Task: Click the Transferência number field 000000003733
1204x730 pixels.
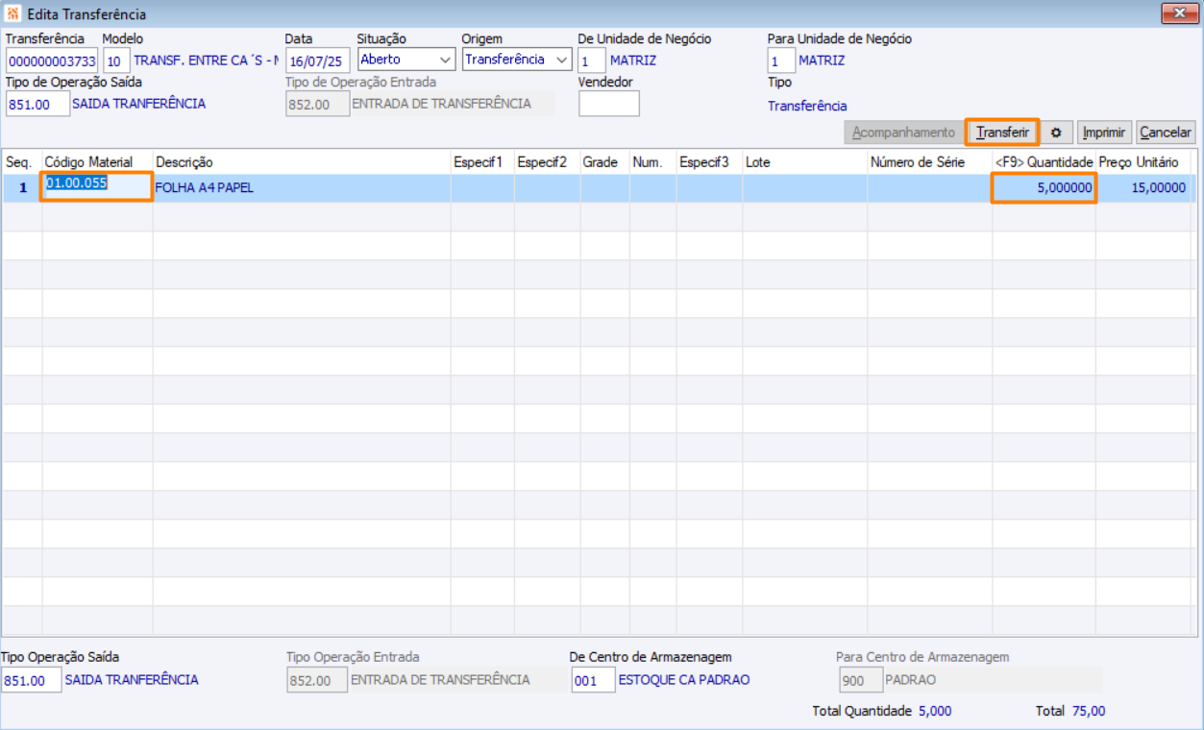Action: (50, 61)
